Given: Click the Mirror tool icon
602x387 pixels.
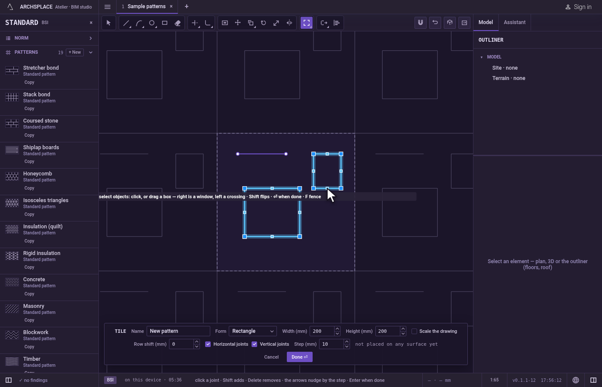Looking at the screenshot, I should 289,23.
